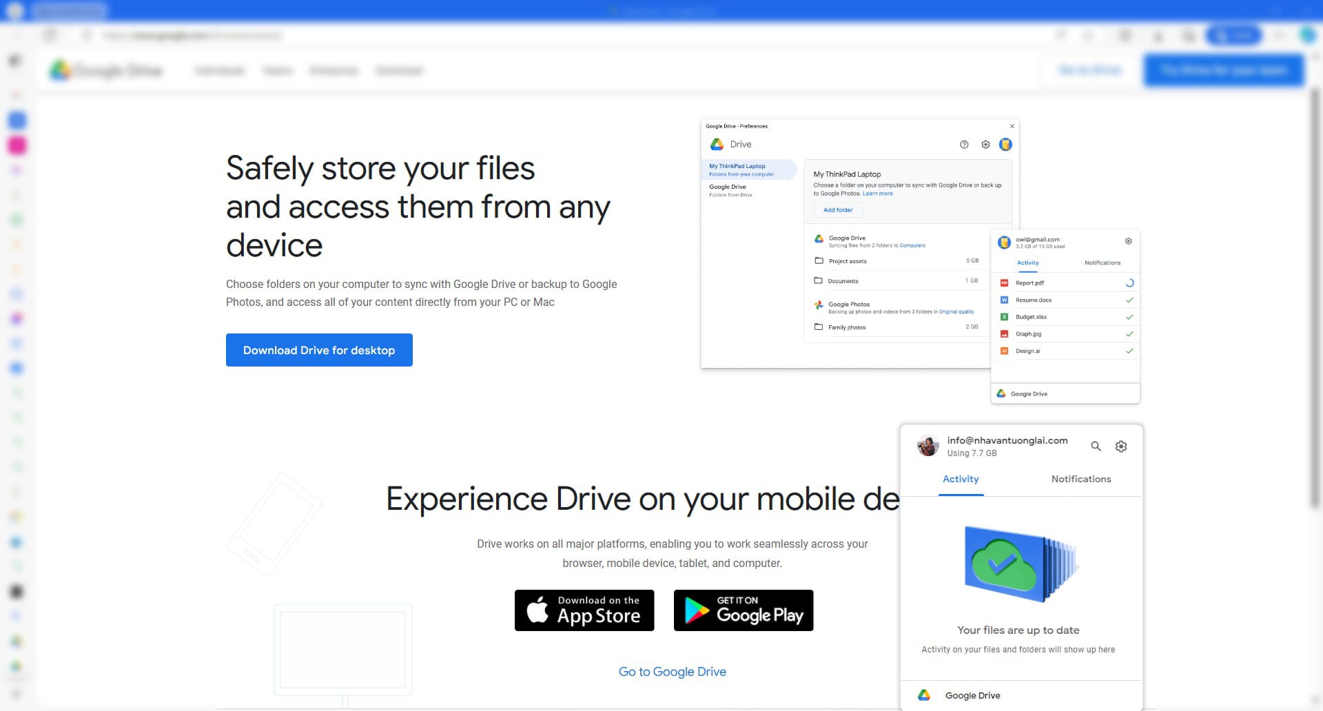Follow the Go to Google Drive link

673,672
